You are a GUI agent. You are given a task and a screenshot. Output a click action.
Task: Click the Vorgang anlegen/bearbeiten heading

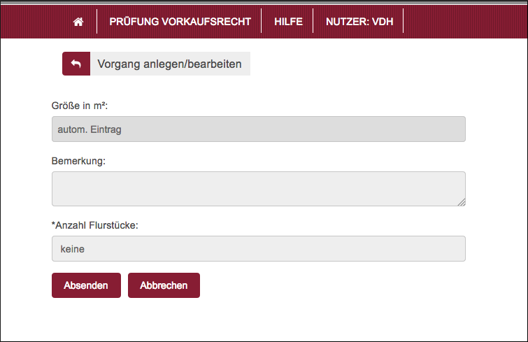tap(169, 64)
